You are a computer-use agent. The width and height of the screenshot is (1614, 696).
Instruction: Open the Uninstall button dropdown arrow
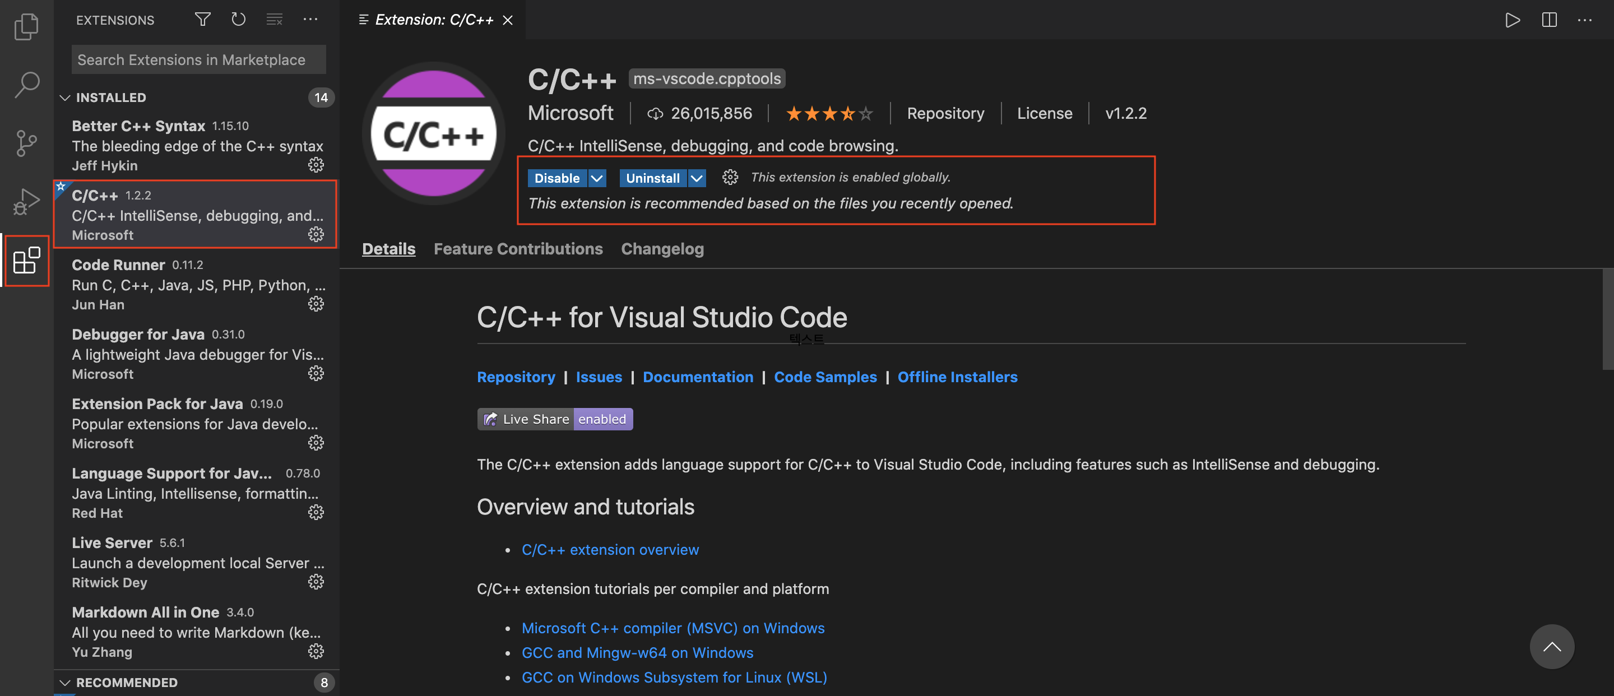[x=697, y=178]
